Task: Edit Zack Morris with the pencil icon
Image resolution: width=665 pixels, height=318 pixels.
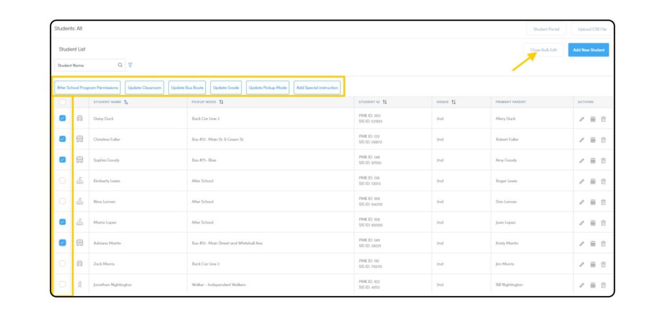Action: click(x=582, y=264)
